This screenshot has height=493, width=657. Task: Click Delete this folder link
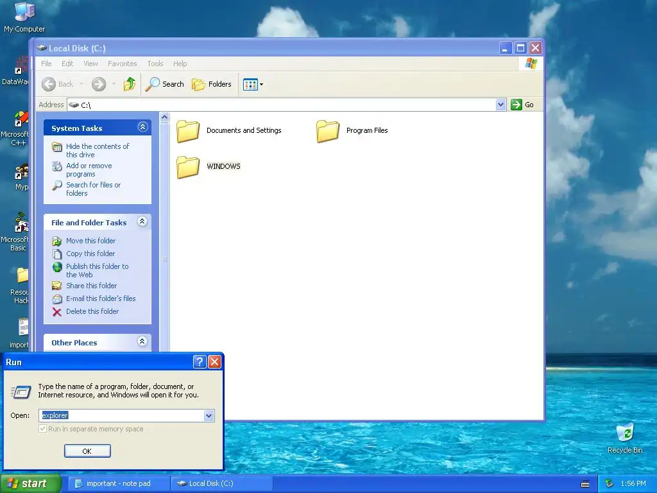92,311
